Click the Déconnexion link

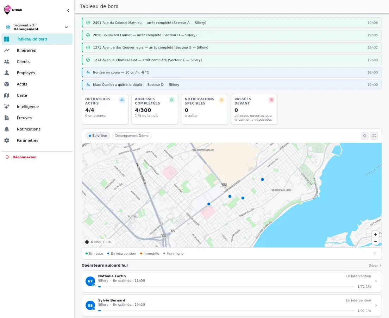(24, 157)
